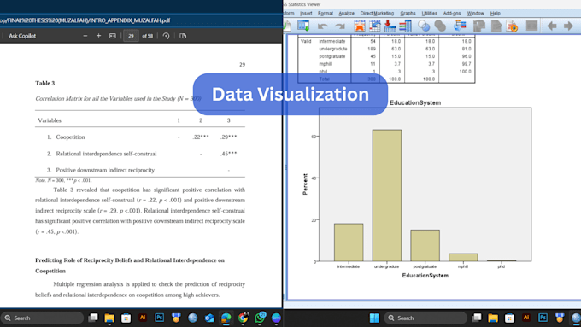Open the Direct Marketing menu
Screen dimensions: 581x327
click(377, 14)
